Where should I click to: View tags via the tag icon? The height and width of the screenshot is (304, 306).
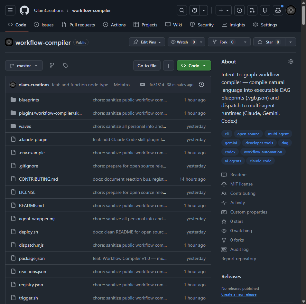[x=66, y=65]
